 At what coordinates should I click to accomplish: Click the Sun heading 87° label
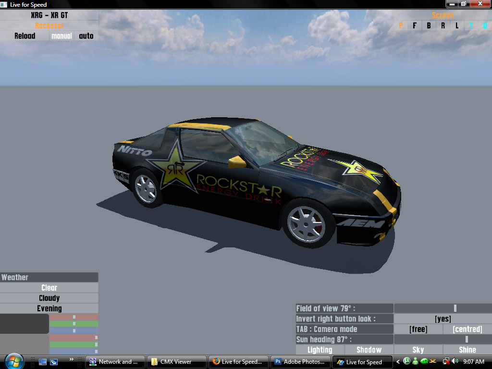(x=344, y=339)
